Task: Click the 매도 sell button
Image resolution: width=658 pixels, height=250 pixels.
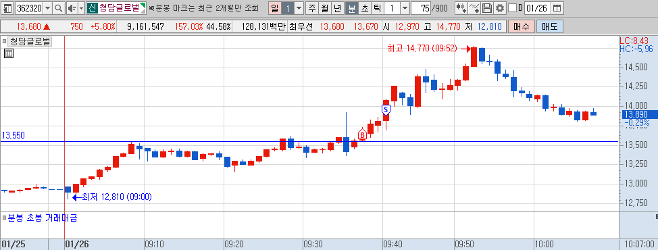Action: click(549, 26)
